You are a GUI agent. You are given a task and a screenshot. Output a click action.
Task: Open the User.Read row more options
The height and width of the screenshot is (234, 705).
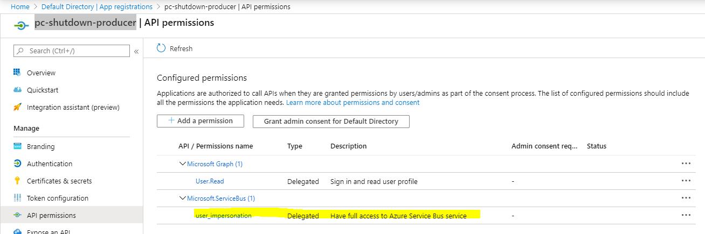tap(686, 181)
